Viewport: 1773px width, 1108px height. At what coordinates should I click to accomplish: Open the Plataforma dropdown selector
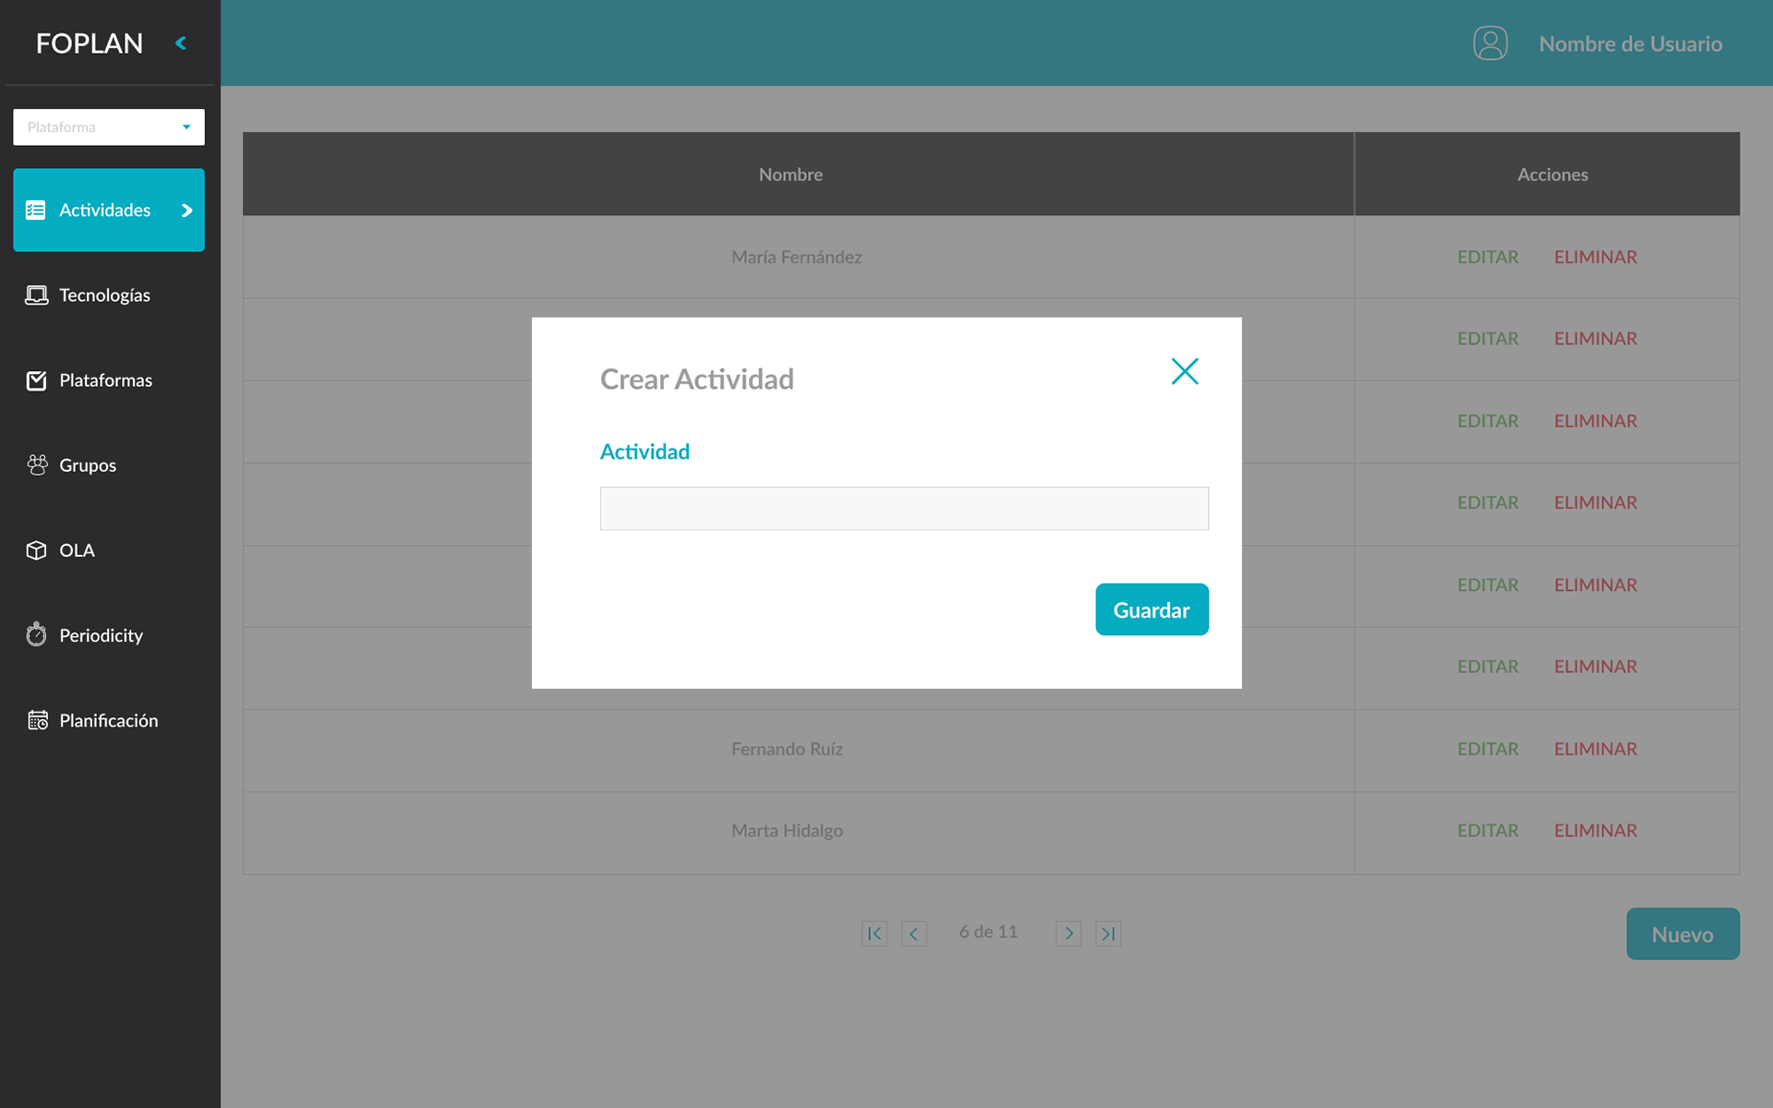point(109,127)
